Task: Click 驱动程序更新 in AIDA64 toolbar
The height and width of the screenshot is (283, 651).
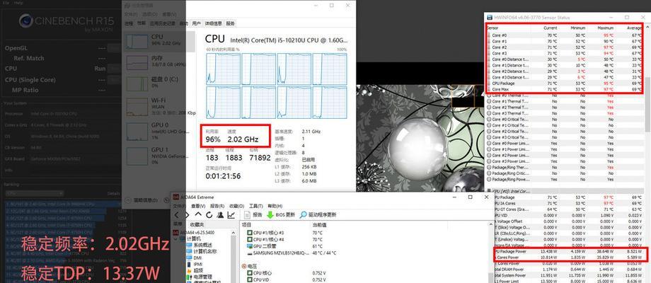Action: [x=318, y=215]
